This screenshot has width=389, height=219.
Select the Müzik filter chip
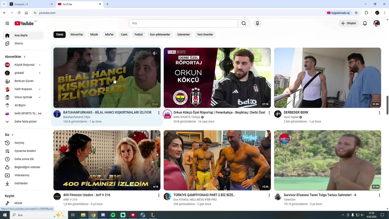click(x=94, y=34)
